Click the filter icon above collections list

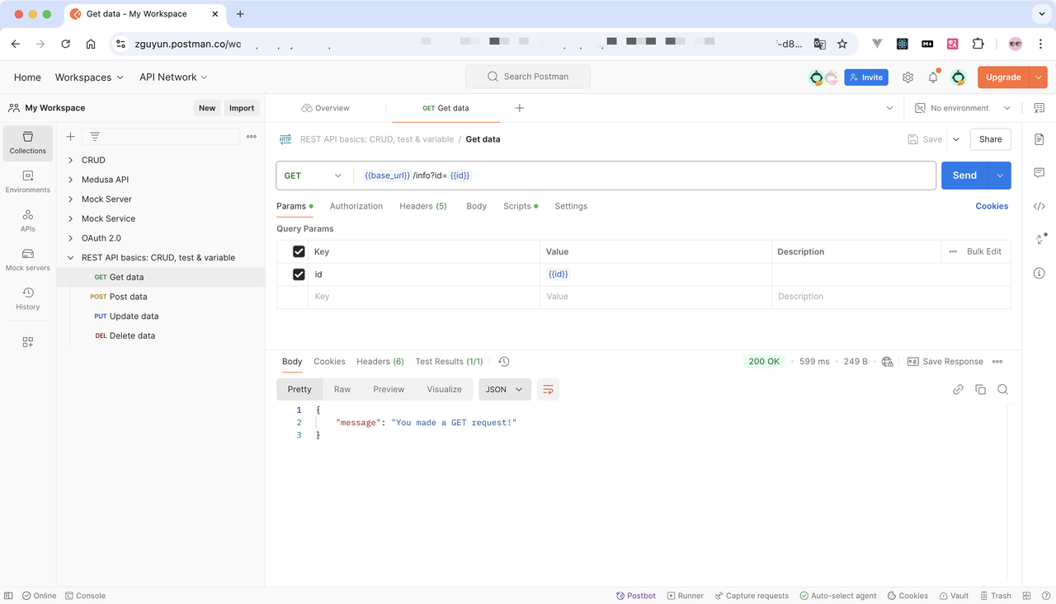tap(95, 137)
